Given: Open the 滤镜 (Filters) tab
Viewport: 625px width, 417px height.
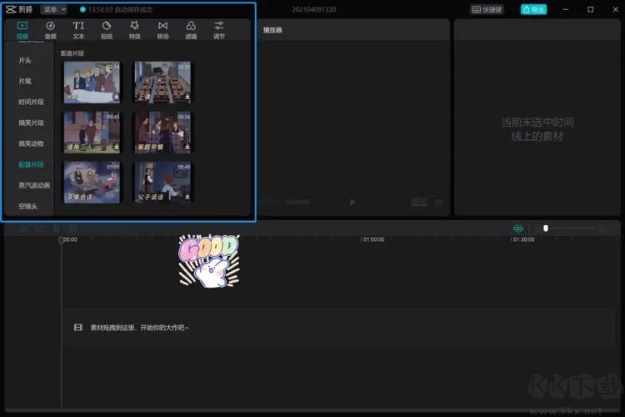Looking at the screenshot, I should point(191,30).
